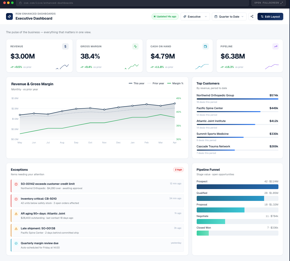
Task: Click Open Fullscreen in the browser bar
Action: click(269, 3)
